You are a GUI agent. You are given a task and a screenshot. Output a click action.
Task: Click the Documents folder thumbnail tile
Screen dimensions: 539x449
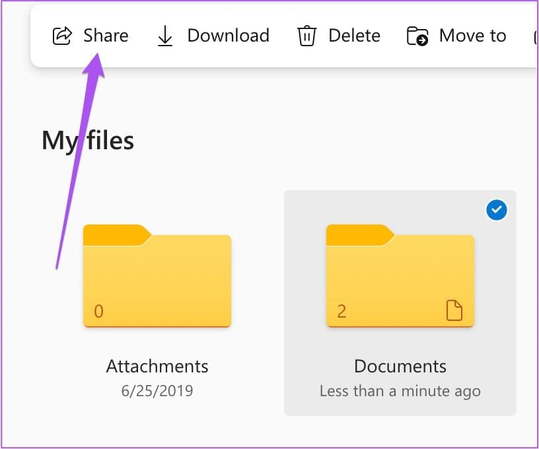(400, 302)
